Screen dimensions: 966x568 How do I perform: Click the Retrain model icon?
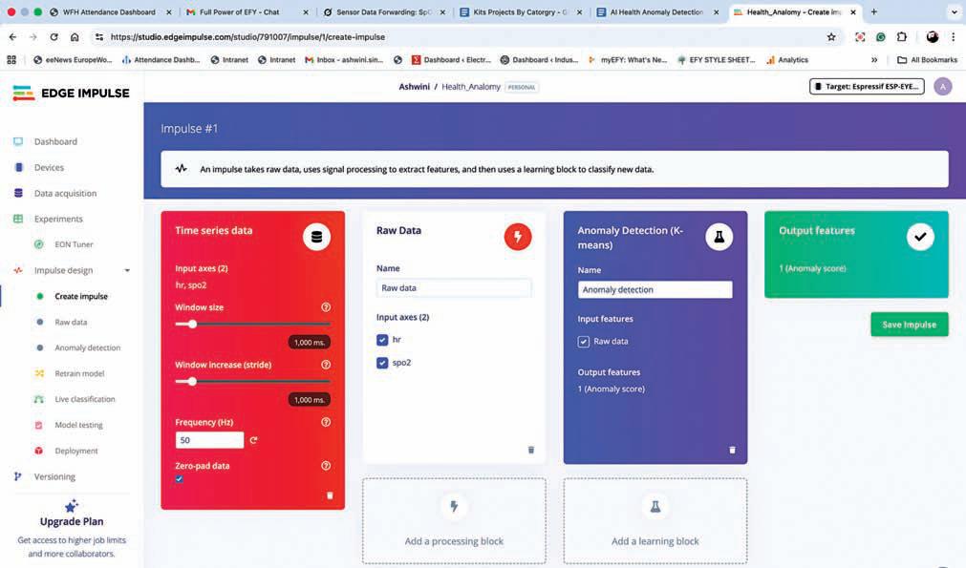coord(39,373)
